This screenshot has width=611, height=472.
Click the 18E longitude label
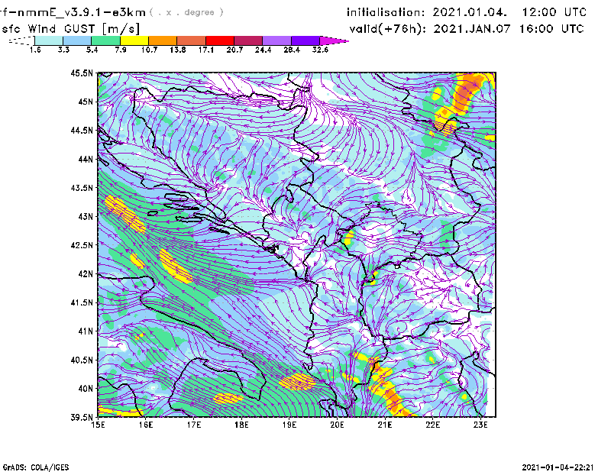pos(241,425)
